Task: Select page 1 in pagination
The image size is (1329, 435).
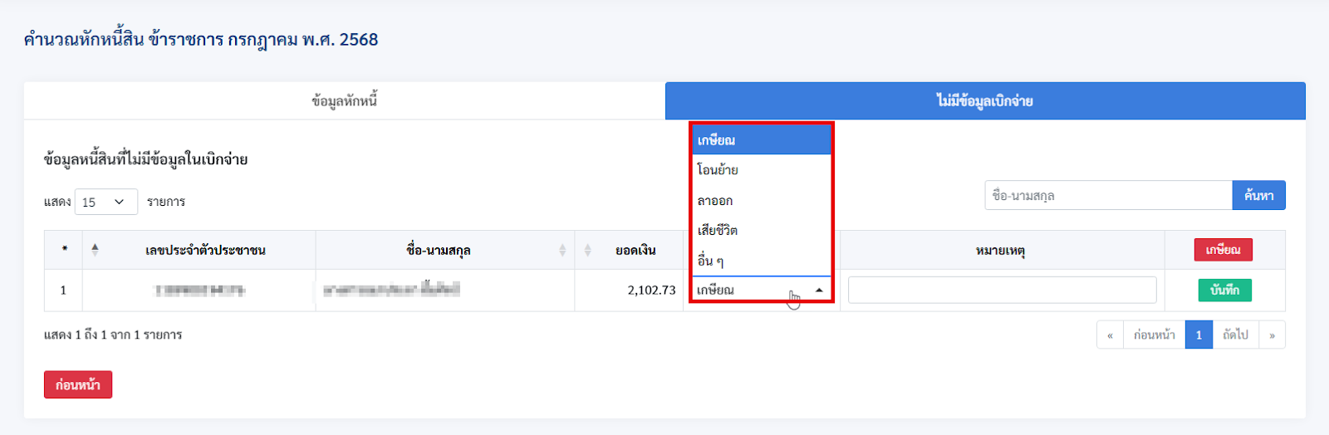Action: (1199, 335)
